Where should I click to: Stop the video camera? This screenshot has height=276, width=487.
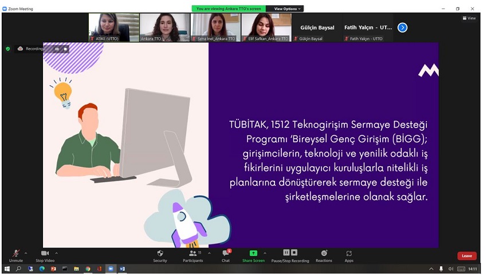point(45,255)
